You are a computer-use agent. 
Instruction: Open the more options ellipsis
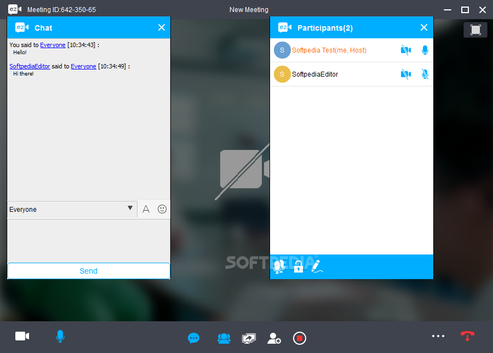coord(438,336)
